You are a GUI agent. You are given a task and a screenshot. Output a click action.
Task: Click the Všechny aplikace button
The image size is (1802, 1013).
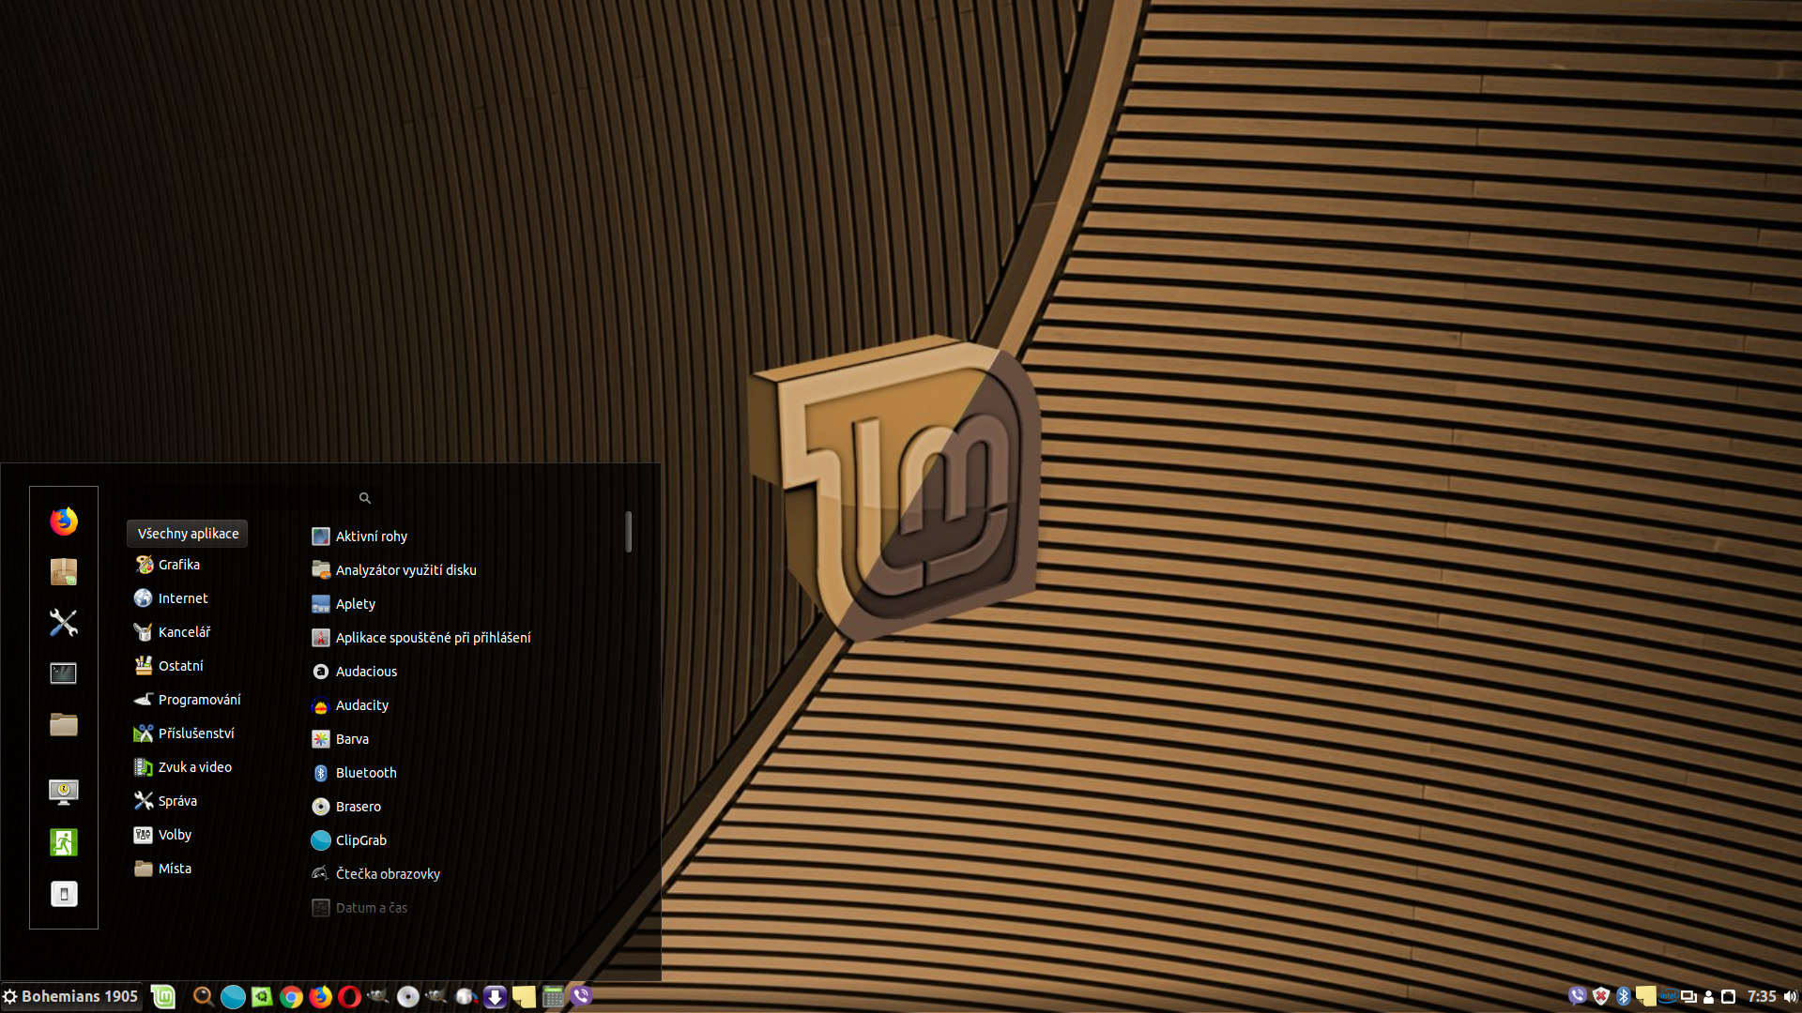click(188, 534)
